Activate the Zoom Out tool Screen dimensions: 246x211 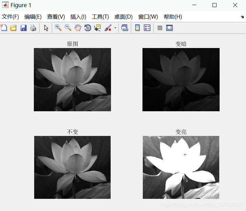(68, 28)
